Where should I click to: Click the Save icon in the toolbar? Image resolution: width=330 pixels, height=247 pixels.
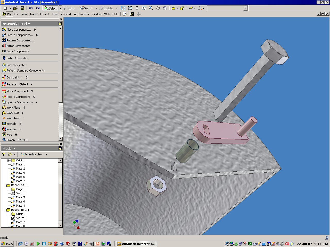pos(22,8)
